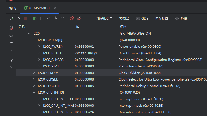207x116 pixels.
Task: Click the 'Clock Divider (0x400f1000)' description
Action: [140, 73]
